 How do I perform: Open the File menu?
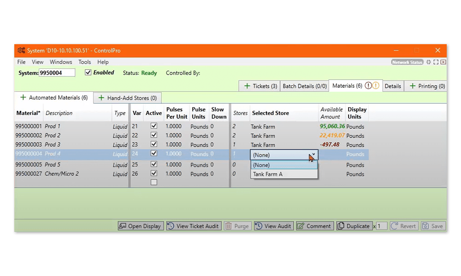click(x=21, y=62)
